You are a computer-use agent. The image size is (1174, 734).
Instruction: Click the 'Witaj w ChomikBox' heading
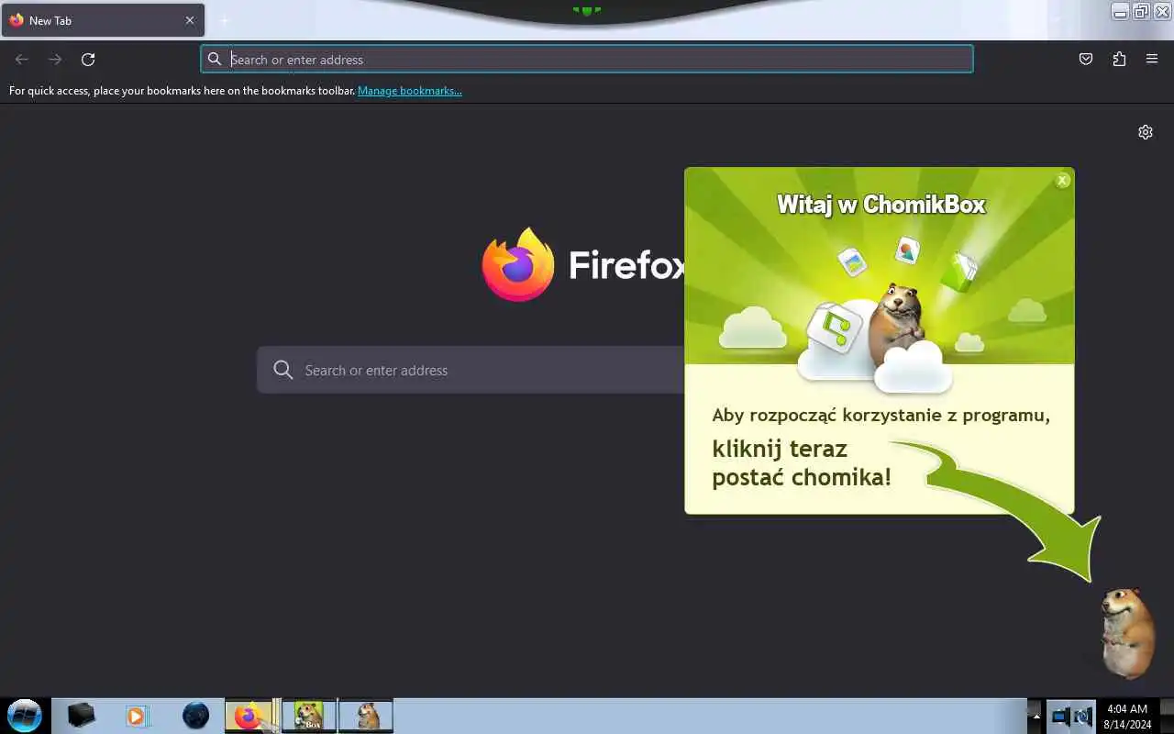[880, 204]
